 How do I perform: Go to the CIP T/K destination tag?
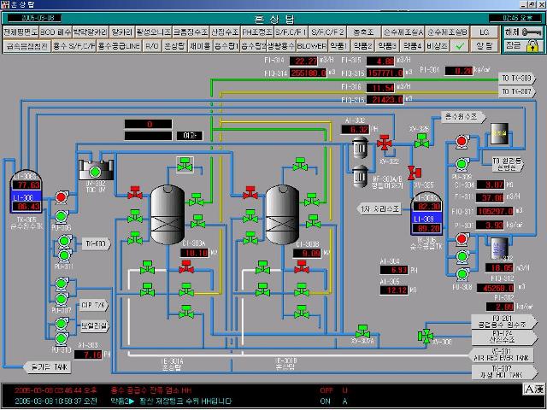[x=94, y=306]
